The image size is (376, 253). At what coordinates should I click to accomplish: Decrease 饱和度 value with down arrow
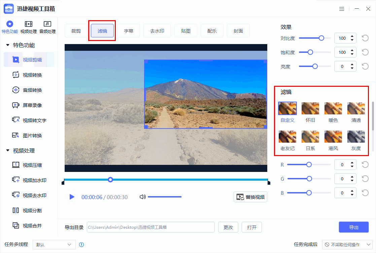(x=352, y=54)
